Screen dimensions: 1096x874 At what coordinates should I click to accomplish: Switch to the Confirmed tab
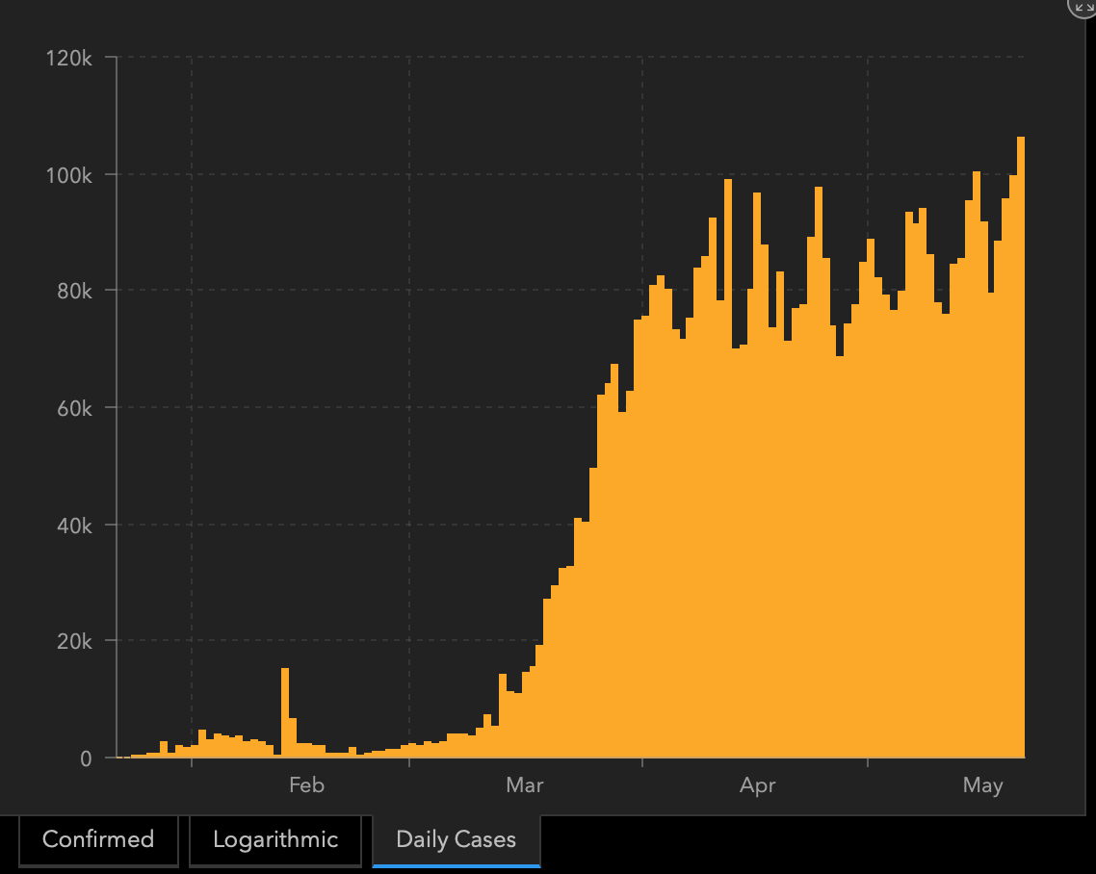coord(98,839)
